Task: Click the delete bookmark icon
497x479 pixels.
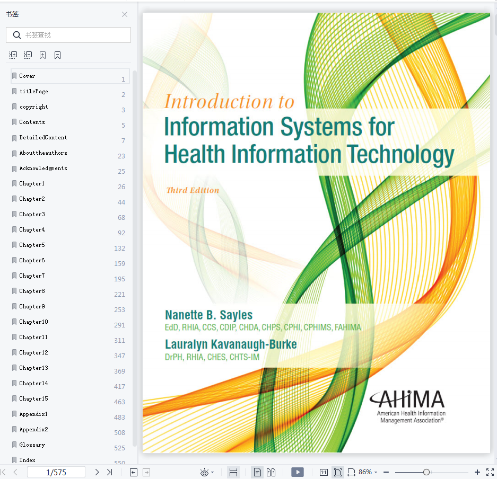Action: 57,55
